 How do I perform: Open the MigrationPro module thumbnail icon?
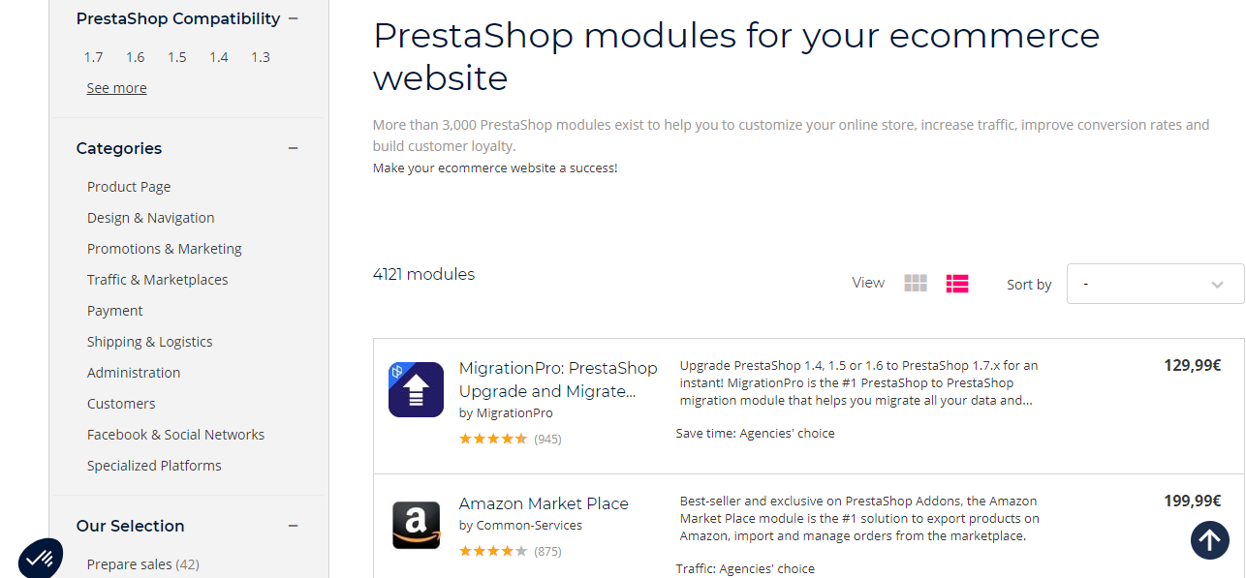coord(416,389)
